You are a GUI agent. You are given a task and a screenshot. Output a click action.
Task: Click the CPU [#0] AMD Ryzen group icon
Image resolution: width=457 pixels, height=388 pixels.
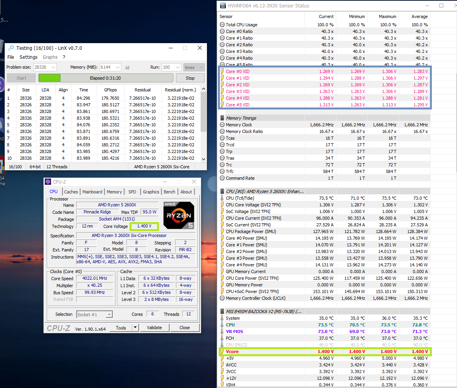pyautogui.click(x=222, y=191)
